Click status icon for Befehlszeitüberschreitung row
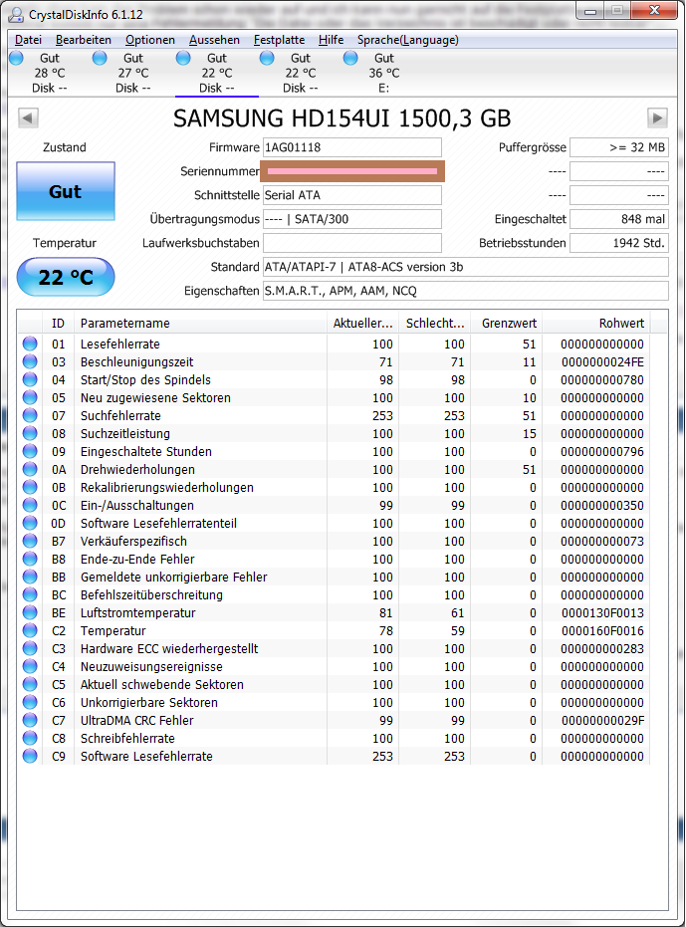This screenshot has width=686, height=927. click(30, 594)
